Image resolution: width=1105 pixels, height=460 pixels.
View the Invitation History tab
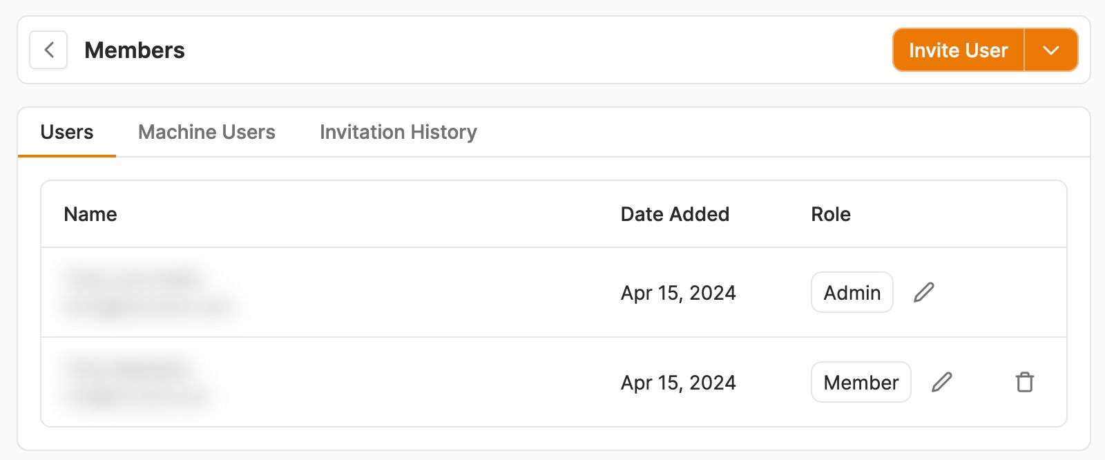pyautogui.click(x=398, y=132)
